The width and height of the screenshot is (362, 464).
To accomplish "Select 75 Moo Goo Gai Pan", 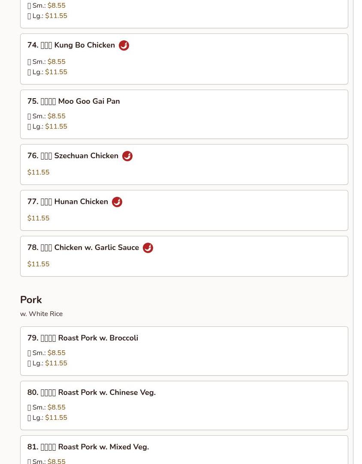I will 73,102.
